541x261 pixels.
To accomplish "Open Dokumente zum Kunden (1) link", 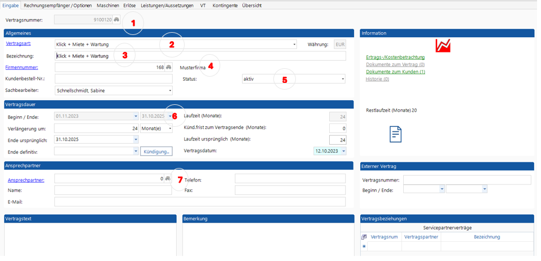I will (x=395, y=72).
